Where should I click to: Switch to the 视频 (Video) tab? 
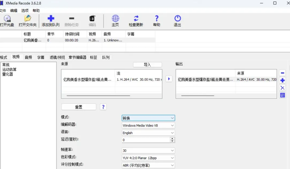[x=16, y=57]
